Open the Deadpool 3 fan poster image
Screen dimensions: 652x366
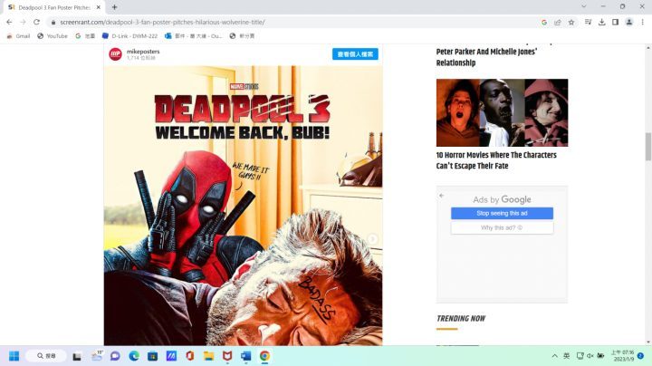point(243,206)
